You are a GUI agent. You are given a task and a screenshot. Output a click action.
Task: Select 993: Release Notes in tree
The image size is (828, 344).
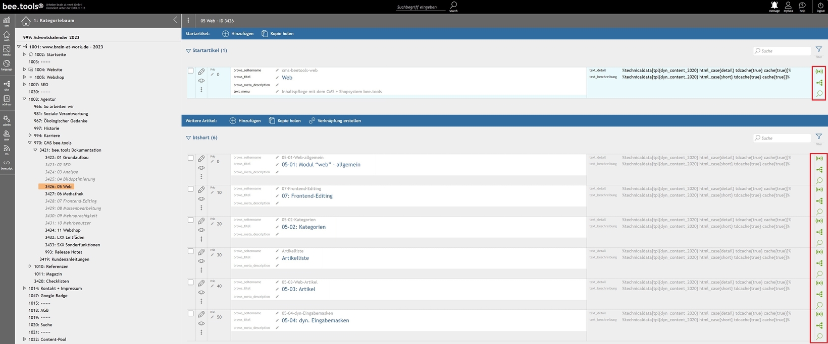pyautogui.click(x=64, y=252)
